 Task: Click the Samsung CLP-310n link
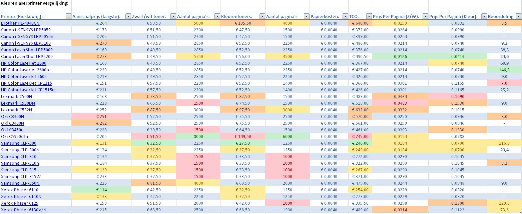[x=20, y=163]
